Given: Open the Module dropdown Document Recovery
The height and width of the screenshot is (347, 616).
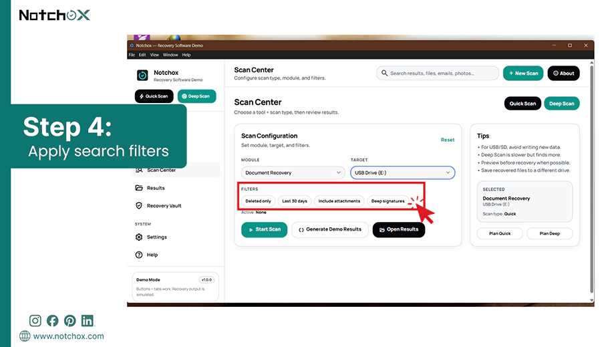Looking at the screenshot, I should (x=293, y=172).
